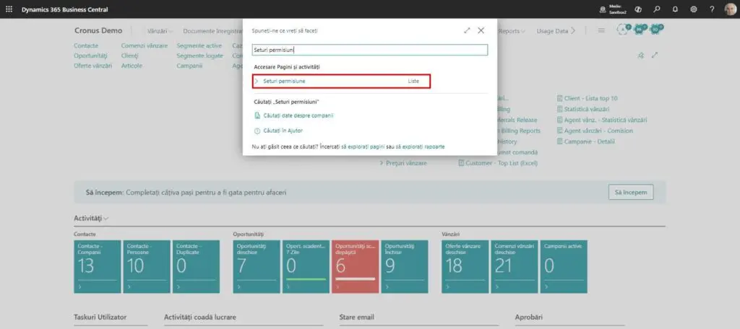
Task: Open the Contacte navigation link
Action: click(x=86, y=45)
